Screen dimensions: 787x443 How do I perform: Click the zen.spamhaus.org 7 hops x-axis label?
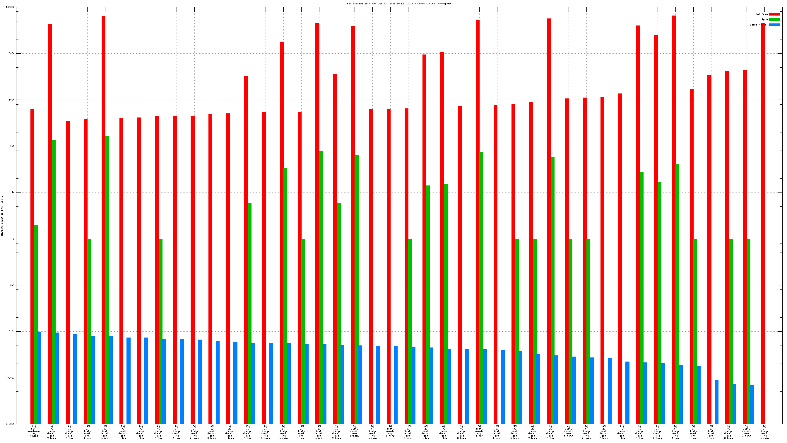click(34, 431)
